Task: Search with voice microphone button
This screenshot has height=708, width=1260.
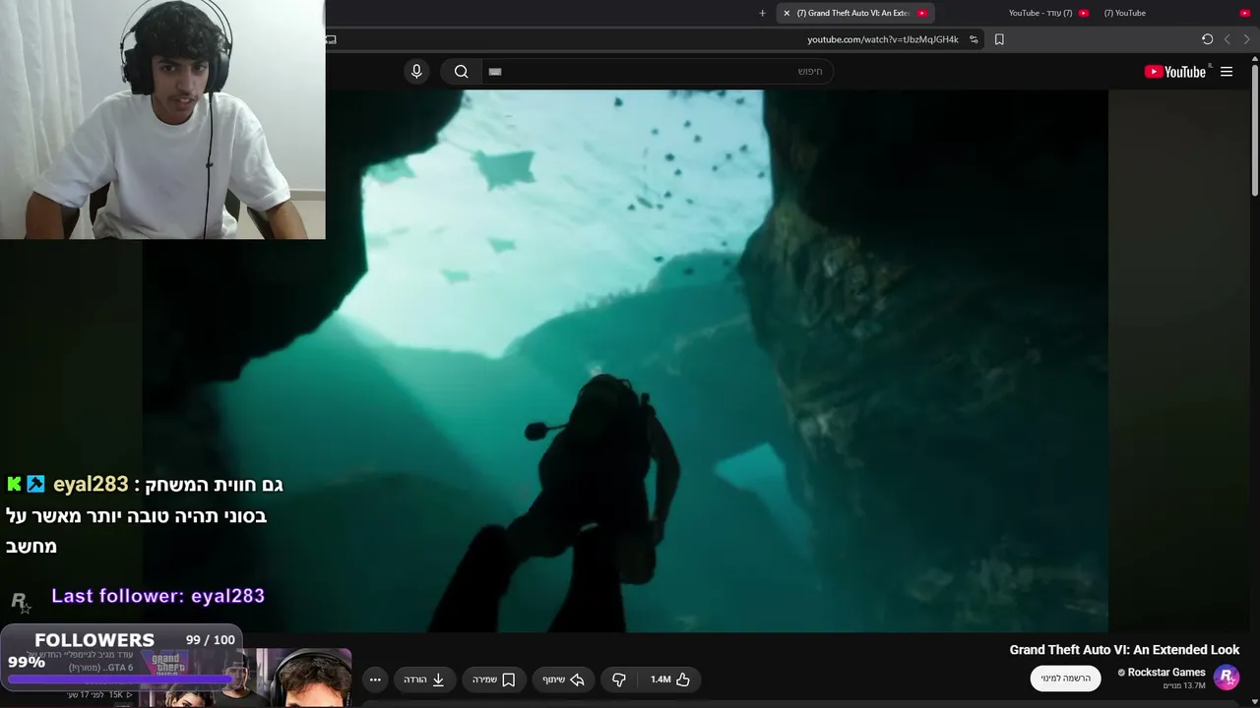Action: 416,71
